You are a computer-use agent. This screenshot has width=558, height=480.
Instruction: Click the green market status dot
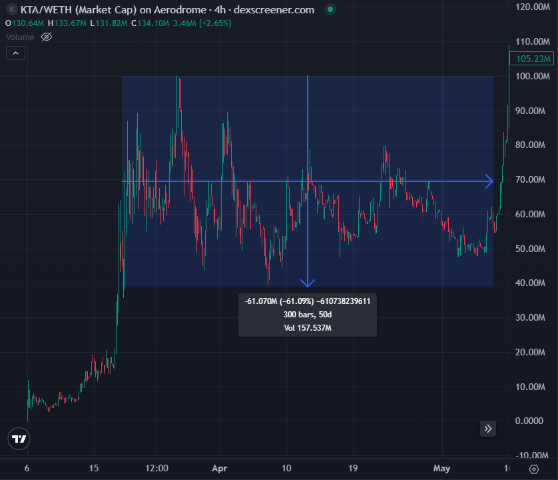coord(330,9)
